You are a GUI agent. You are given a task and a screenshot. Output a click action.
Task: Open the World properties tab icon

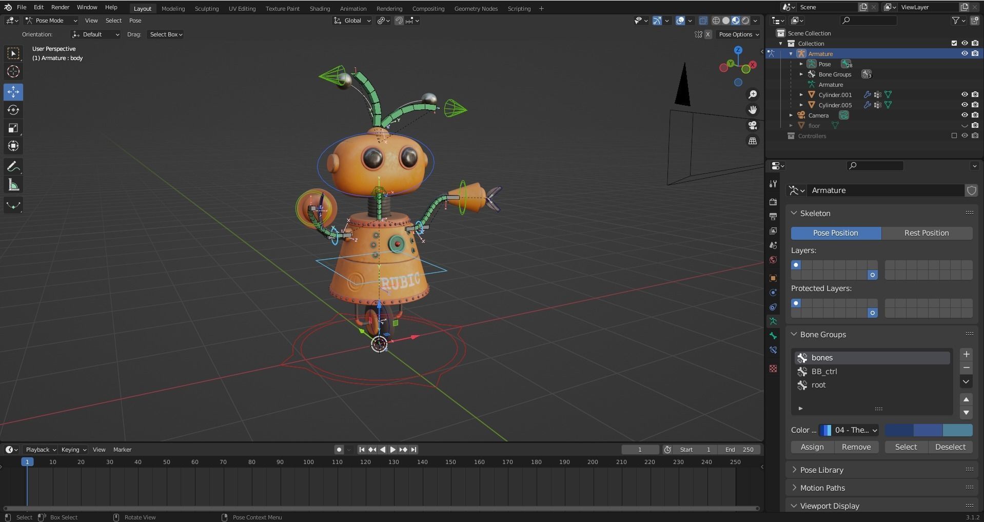[773, 260]
